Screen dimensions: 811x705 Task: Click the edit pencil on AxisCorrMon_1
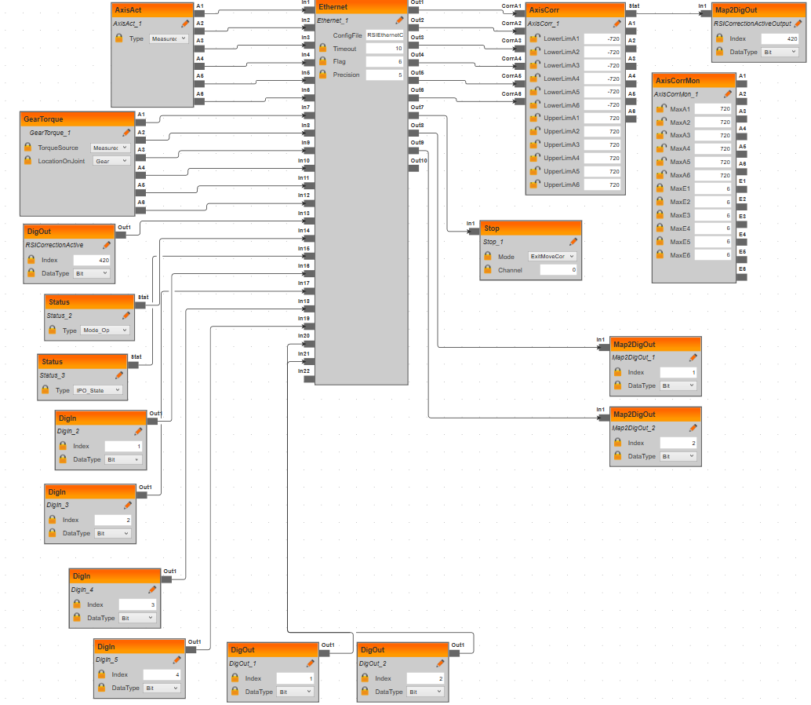[x=728, y=94]
